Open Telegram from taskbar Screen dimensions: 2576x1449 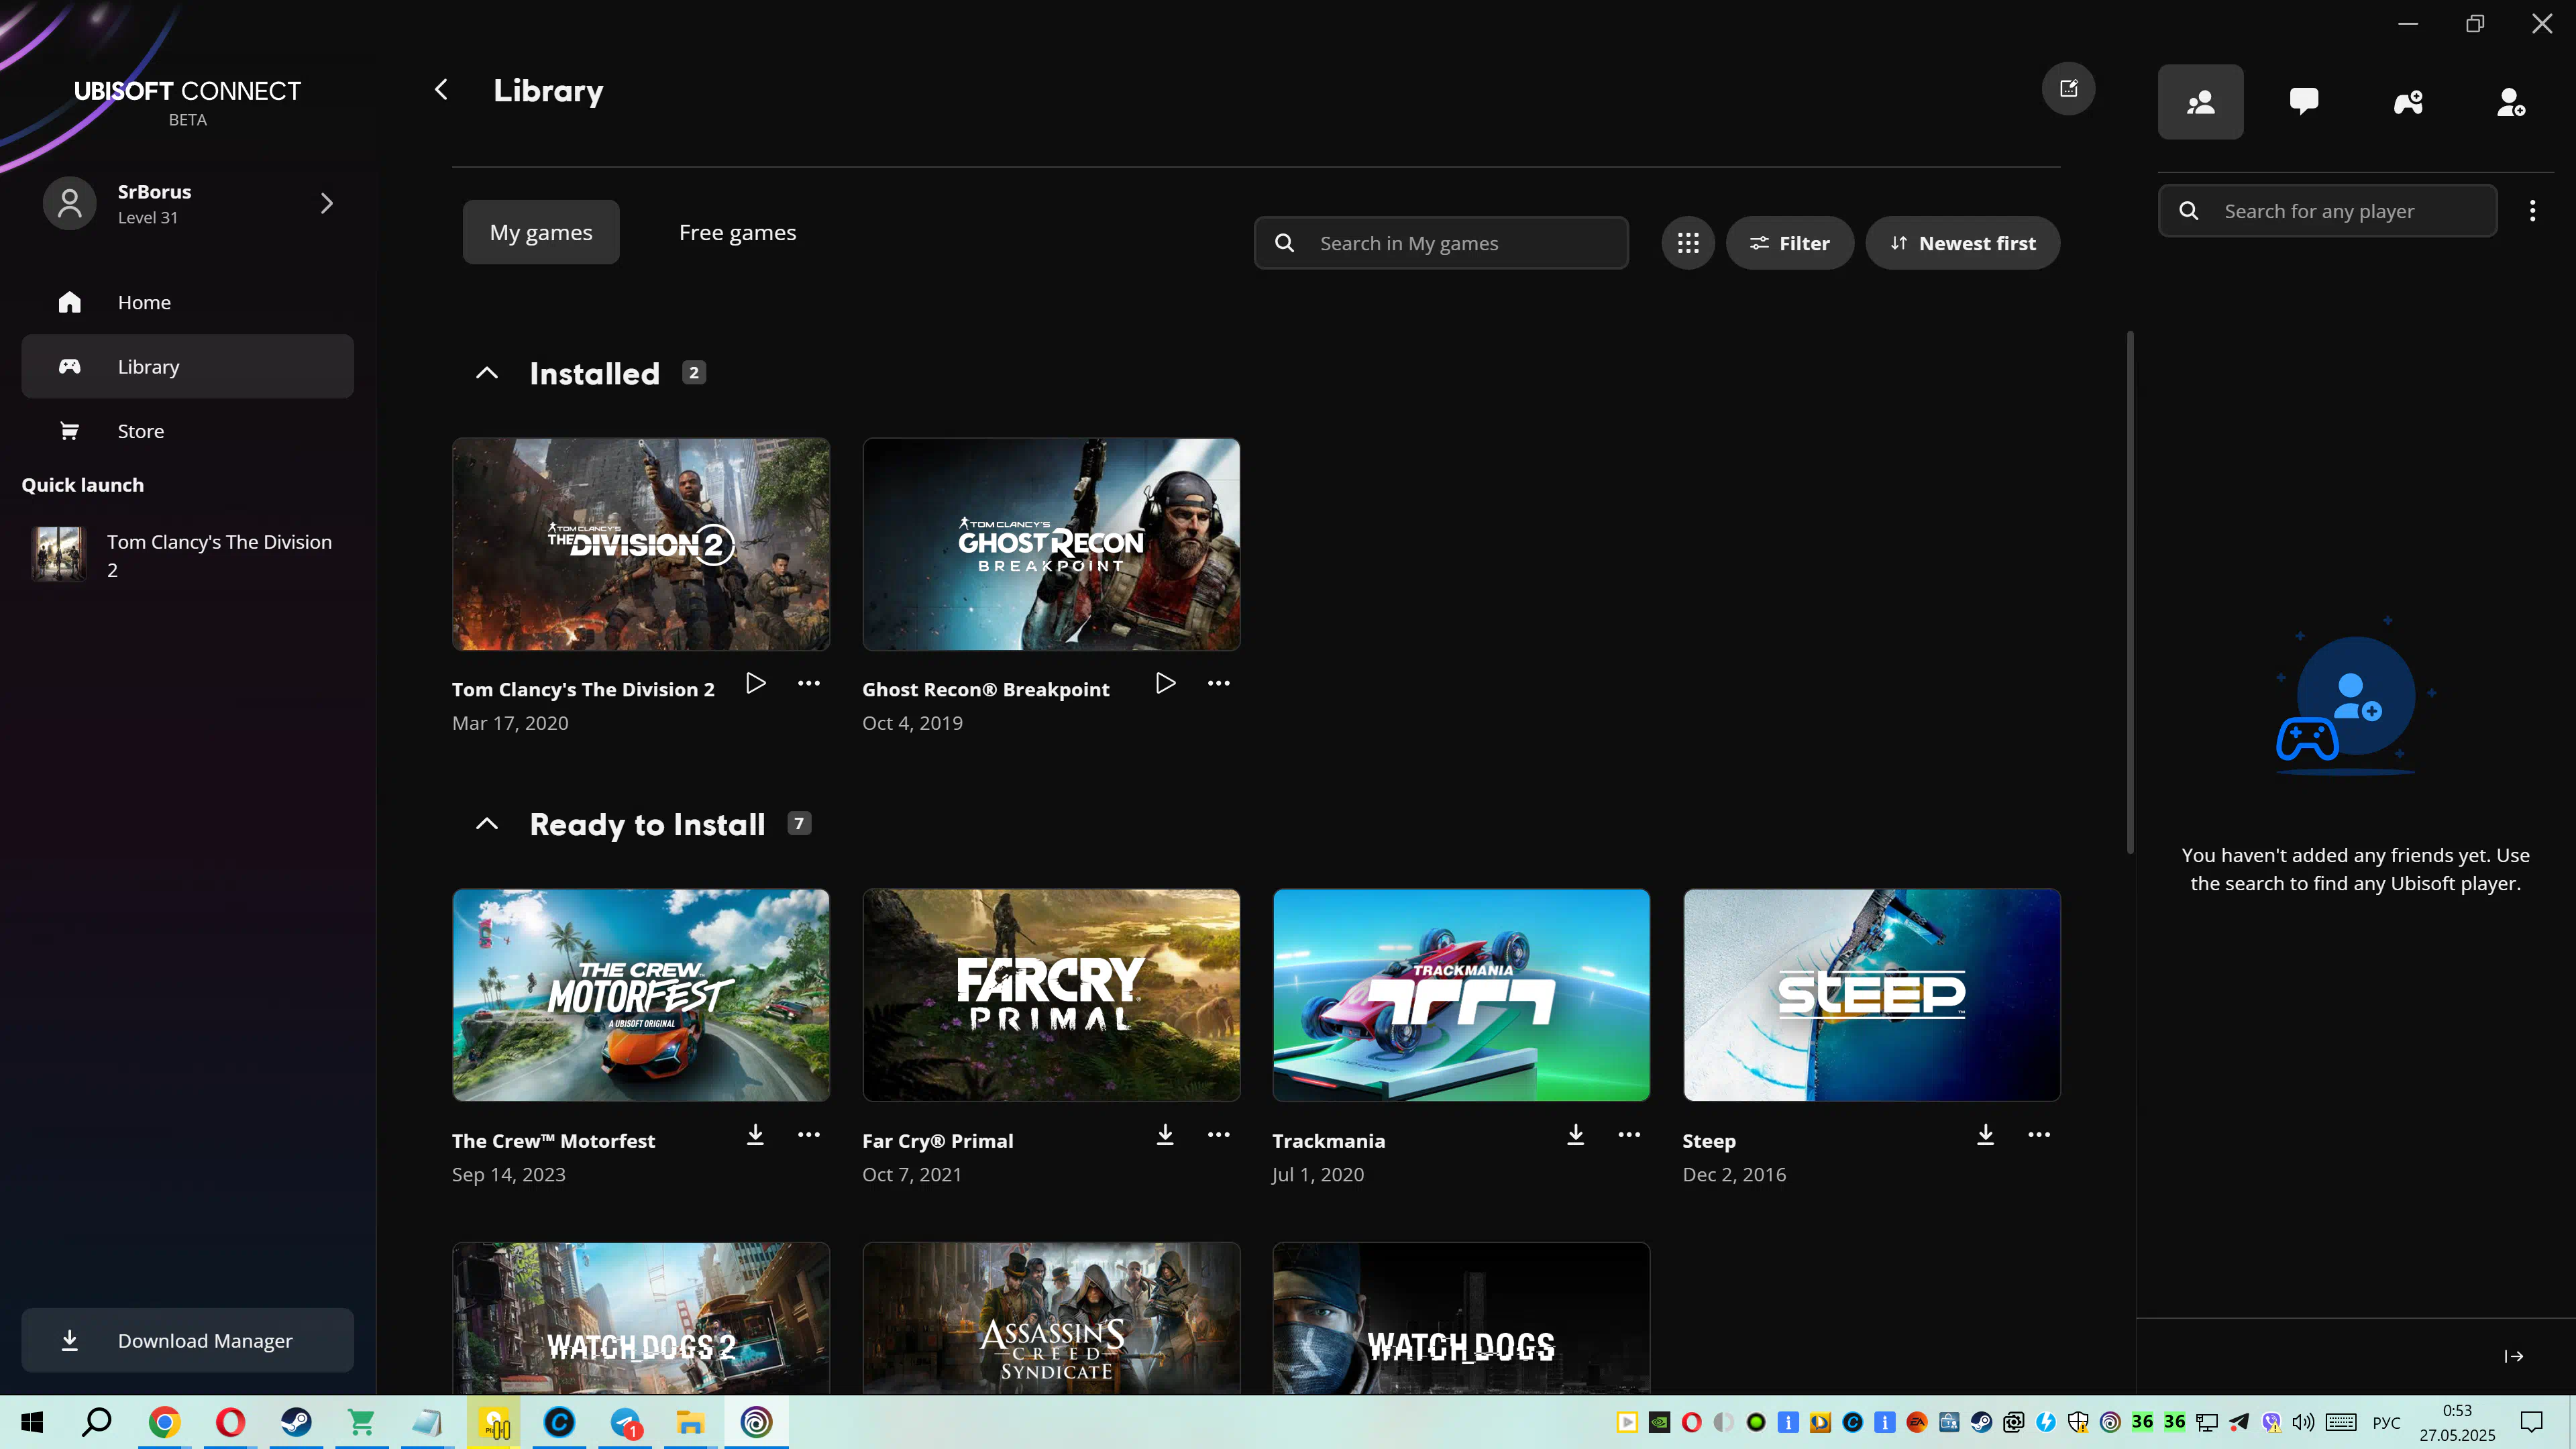pyautogui.click(x=625, y=1422)
